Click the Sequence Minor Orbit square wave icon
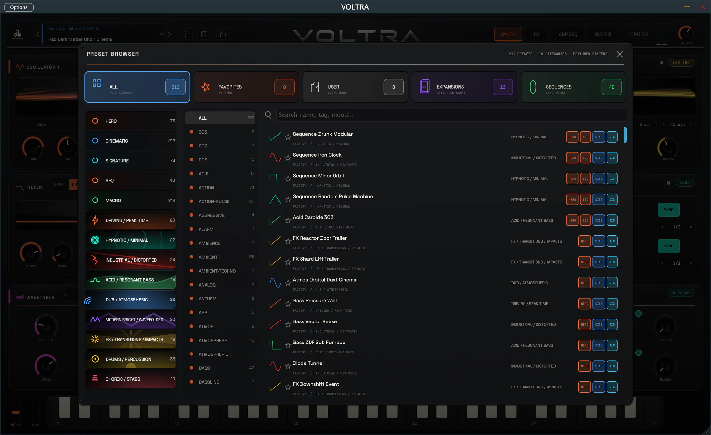Viewport: 711px width, 435px height. point(275,179)
